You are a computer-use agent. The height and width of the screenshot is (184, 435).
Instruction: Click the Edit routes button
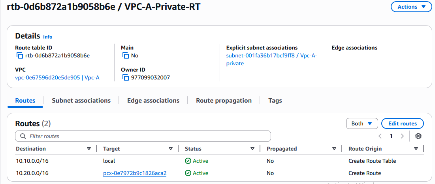402,123
